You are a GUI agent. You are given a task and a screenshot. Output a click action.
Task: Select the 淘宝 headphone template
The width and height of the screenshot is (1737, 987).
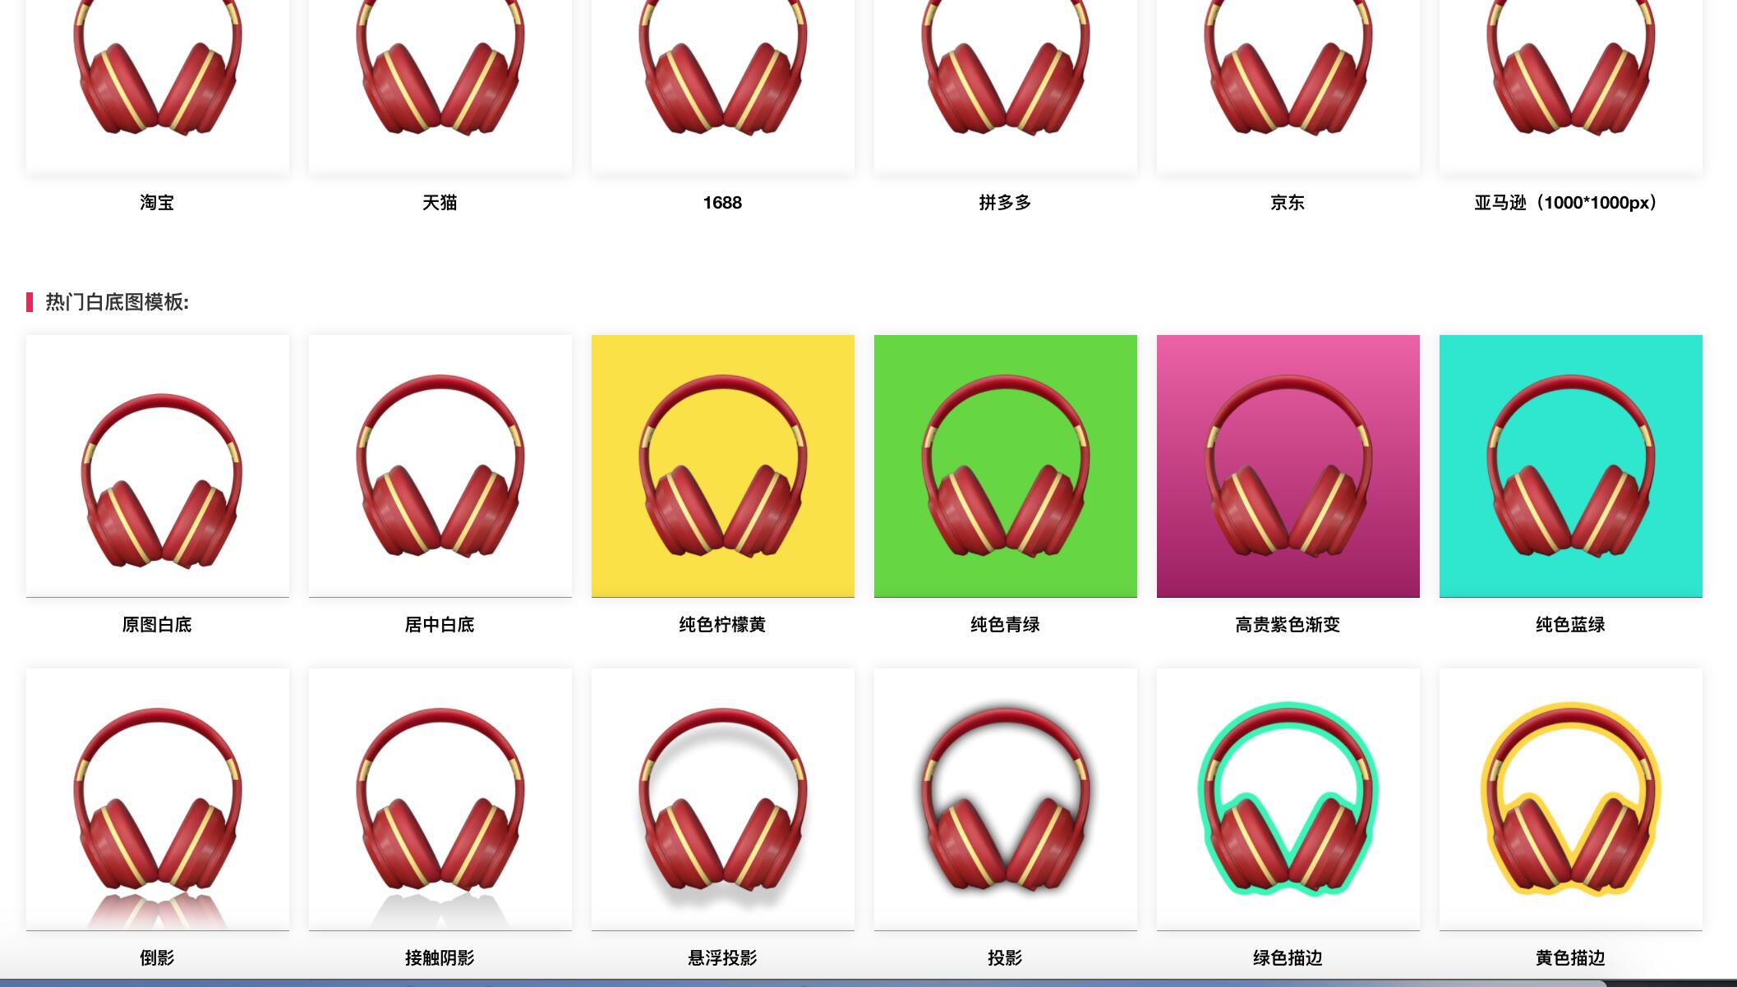click(x=157, y=82)
